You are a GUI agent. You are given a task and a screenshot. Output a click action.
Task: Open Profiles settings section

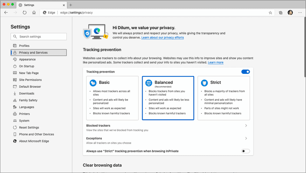click(x=38, y=45)
